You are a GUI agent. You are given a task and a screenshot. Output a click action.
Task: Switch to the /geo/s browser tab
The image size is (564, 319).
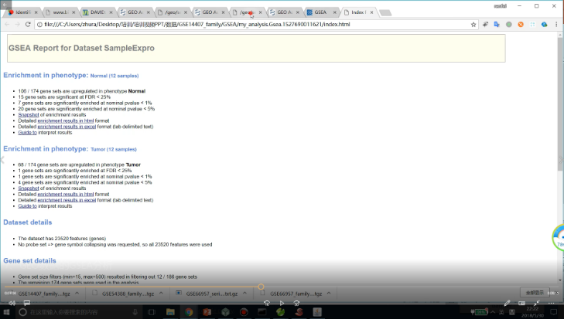172,12
